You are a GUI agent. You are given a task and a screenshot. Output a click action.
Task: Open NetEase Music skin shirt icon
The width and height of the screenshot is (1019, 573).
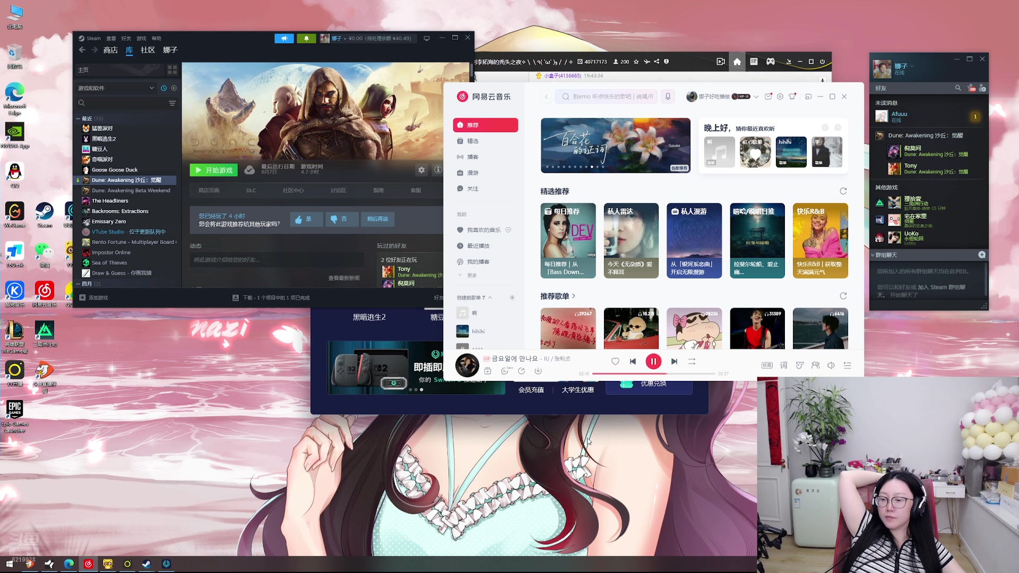click(x=792, y=97)
